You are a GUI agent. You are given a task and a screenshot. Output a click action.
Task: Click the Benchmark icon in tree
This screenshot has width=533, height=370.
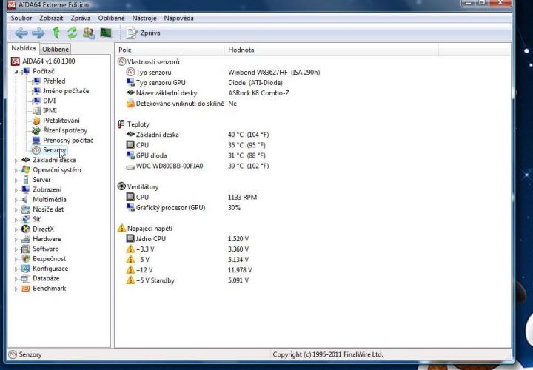coord(25,288)
